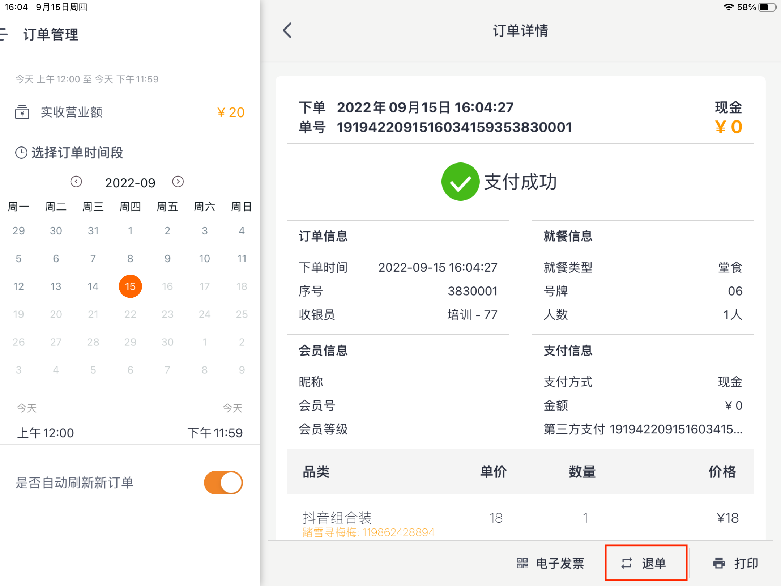Select date 14 in the calendar
This screenshot has width=781, height=586.
[x=93, y=286]
